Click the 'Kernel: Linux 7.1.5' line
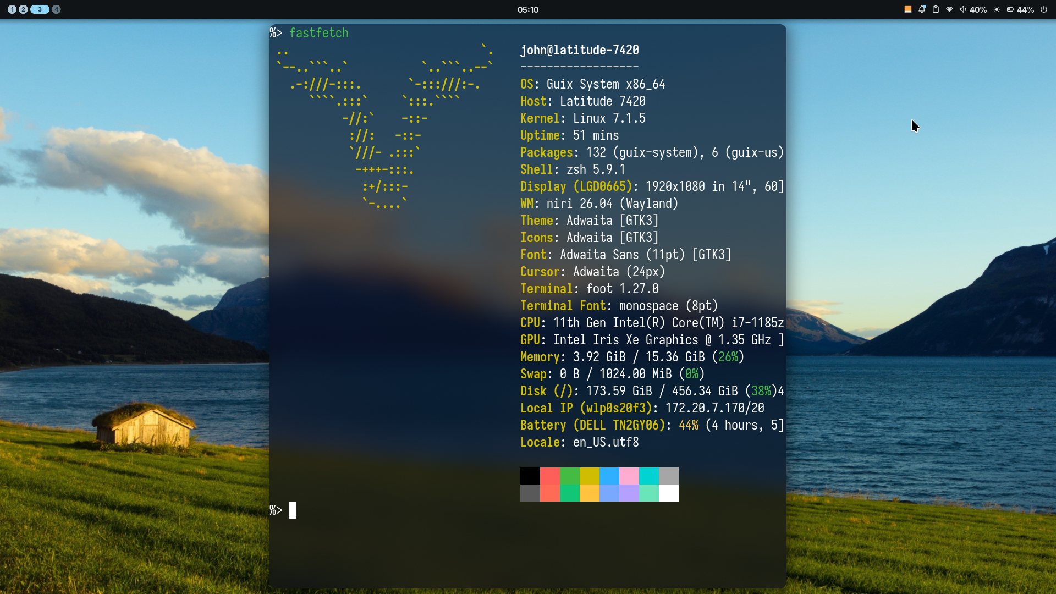 [x=583, y=118]
